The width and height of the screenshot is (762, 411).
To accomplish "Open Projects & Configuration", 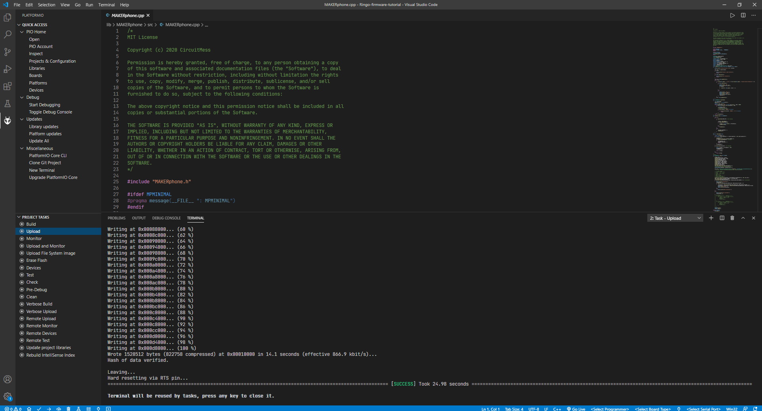I will click(52, 61).
